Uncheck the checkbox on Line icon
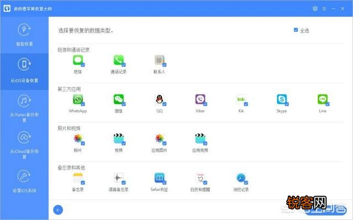The image size is (353, 220). 328,104
